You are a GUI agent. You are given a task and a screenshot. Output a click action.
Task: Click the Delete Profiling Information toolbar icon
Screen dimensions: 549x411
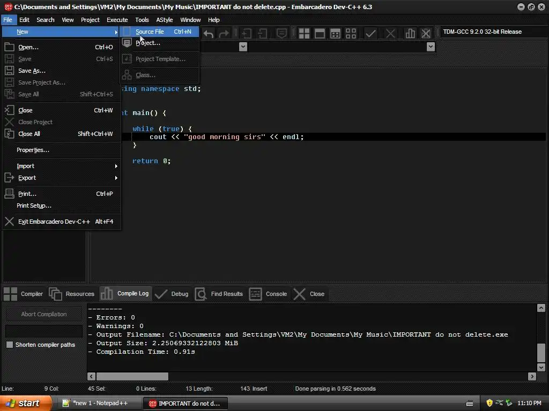coord(425,34)
